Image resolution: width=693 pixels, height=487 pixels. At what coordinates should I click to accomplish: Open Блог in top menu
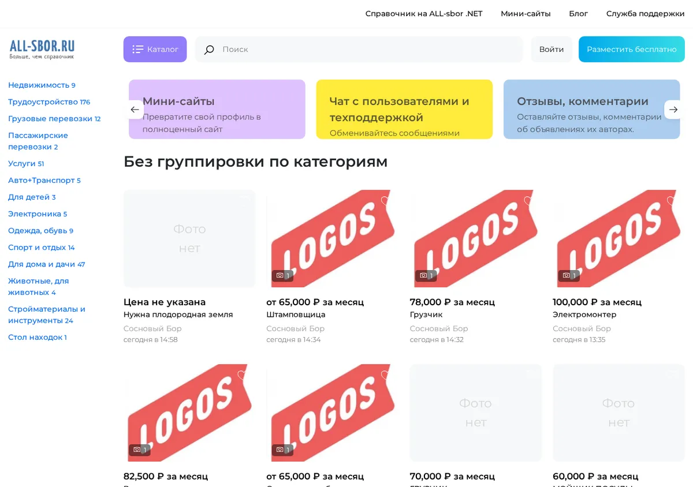click(578, 14)
